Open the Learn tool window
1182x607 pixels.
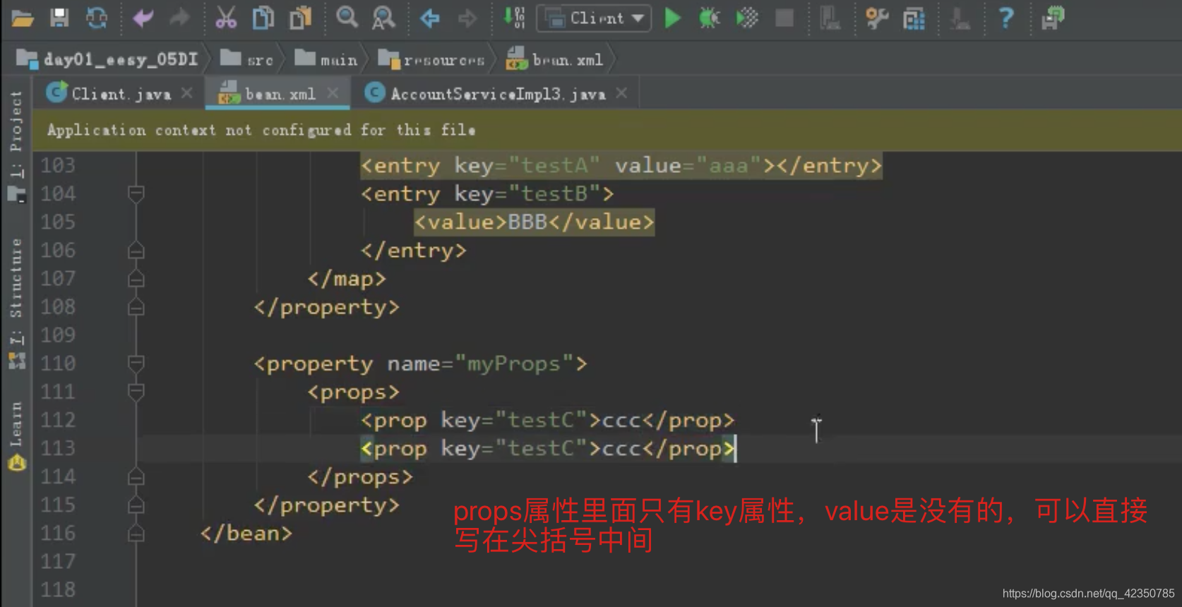tap(16, 436)
